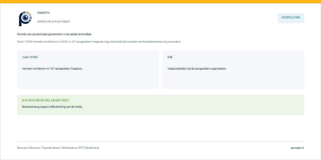Open the '945' hospicebedden statistic card

(x=233, y=70)
